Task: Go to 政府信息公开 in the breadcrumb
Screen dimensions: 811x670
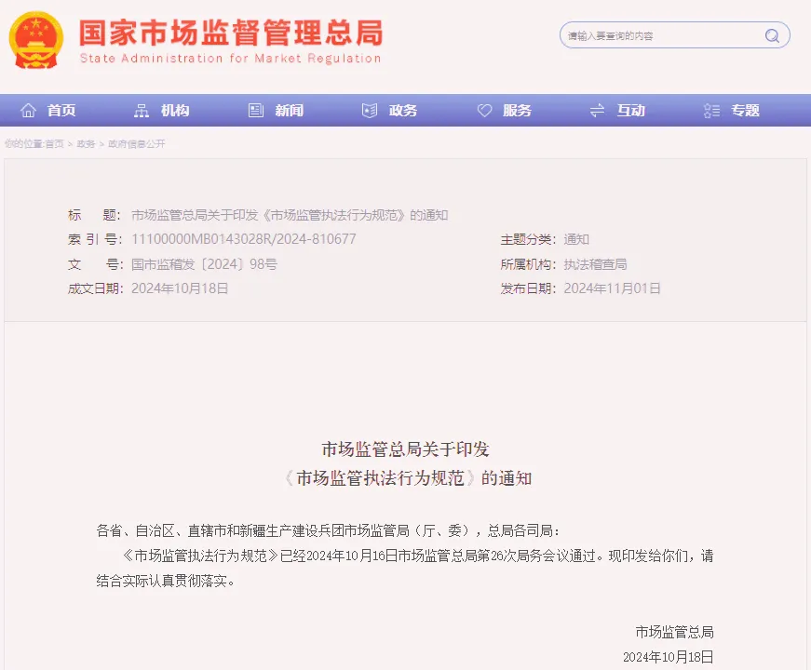Action: click(x=137, y=143)
